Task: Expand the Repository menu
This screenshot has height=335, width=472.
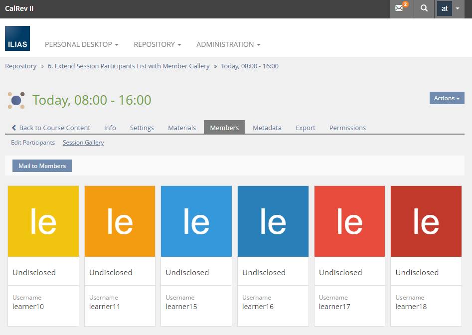Action: [157, 44]
